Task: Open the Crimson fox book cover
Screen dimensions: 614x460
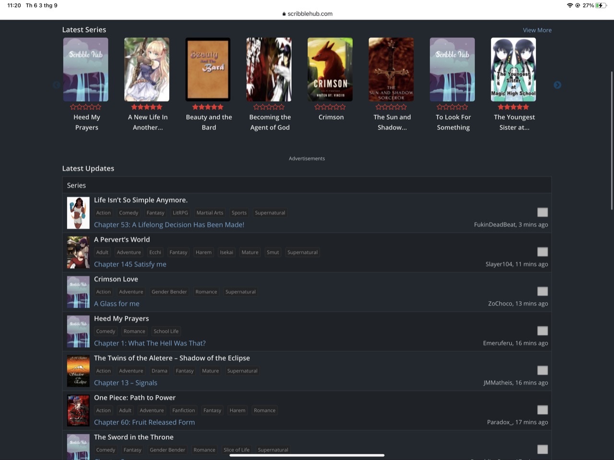Action: click(x=330, y=70)
